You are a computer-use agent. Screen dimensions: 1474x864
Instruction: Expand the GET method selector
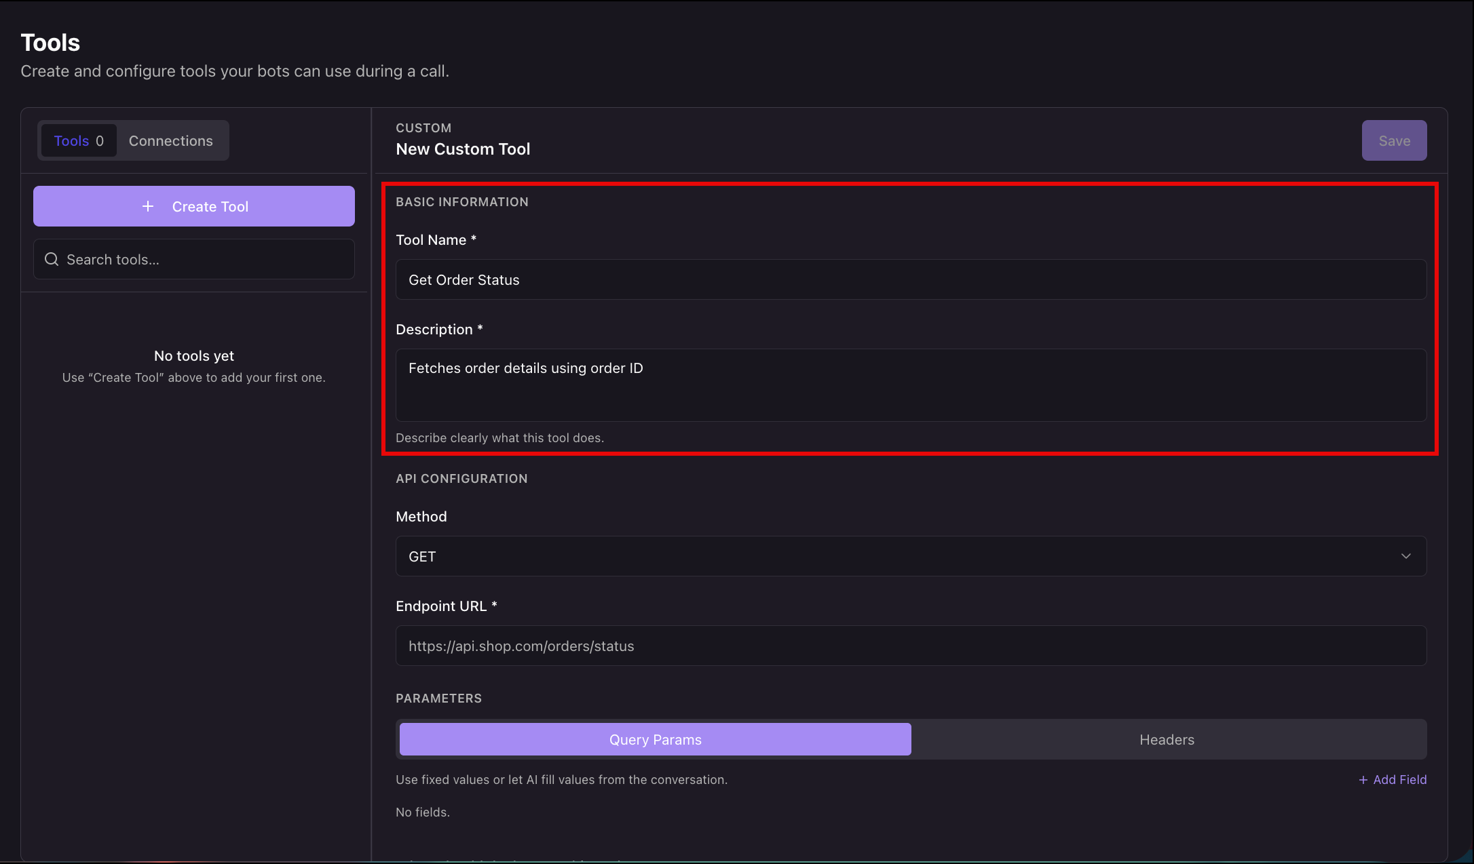911,556
